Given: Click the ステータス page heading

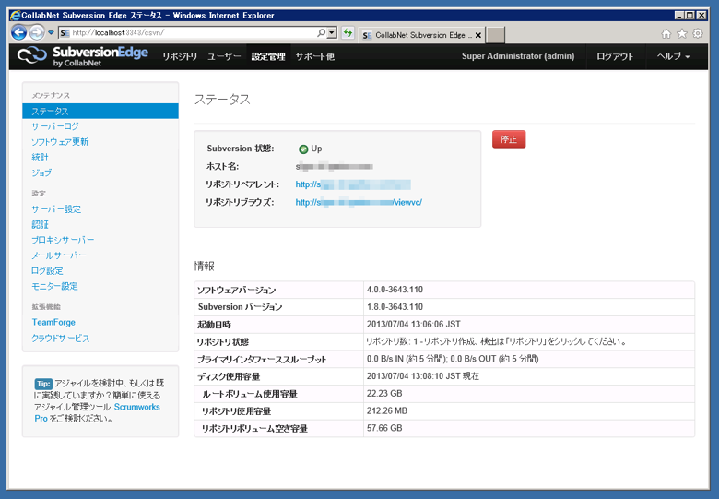Looking at the screenshot, I should coord(222,100).
